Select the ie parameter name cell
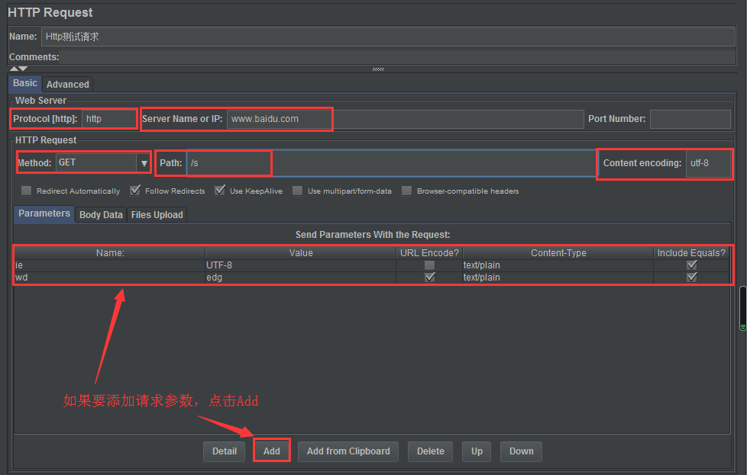747x475 pixels. coord(110,265)
